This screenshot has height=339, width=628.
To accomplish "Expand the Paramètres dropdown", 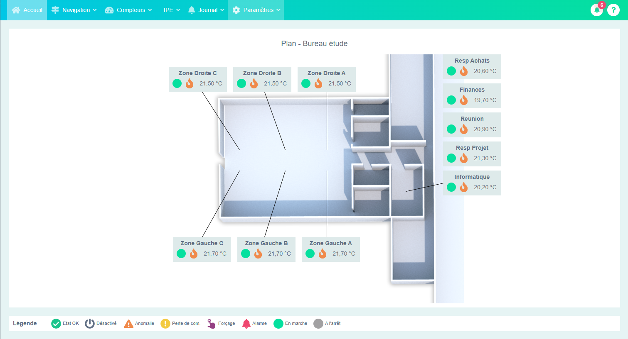I will pos(256,10).
